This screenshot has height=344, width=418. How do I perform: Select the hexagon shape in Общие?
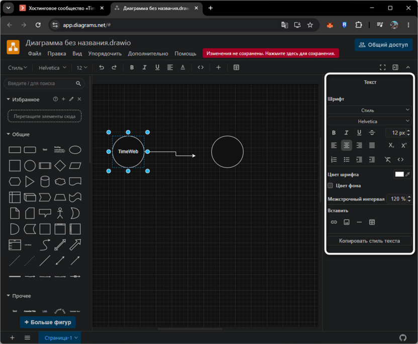[15, 182]
